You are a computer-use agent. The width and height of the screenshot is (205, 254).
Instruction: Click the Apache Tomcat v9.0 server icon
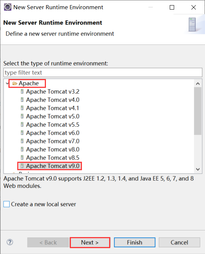(x=22, y=166)
